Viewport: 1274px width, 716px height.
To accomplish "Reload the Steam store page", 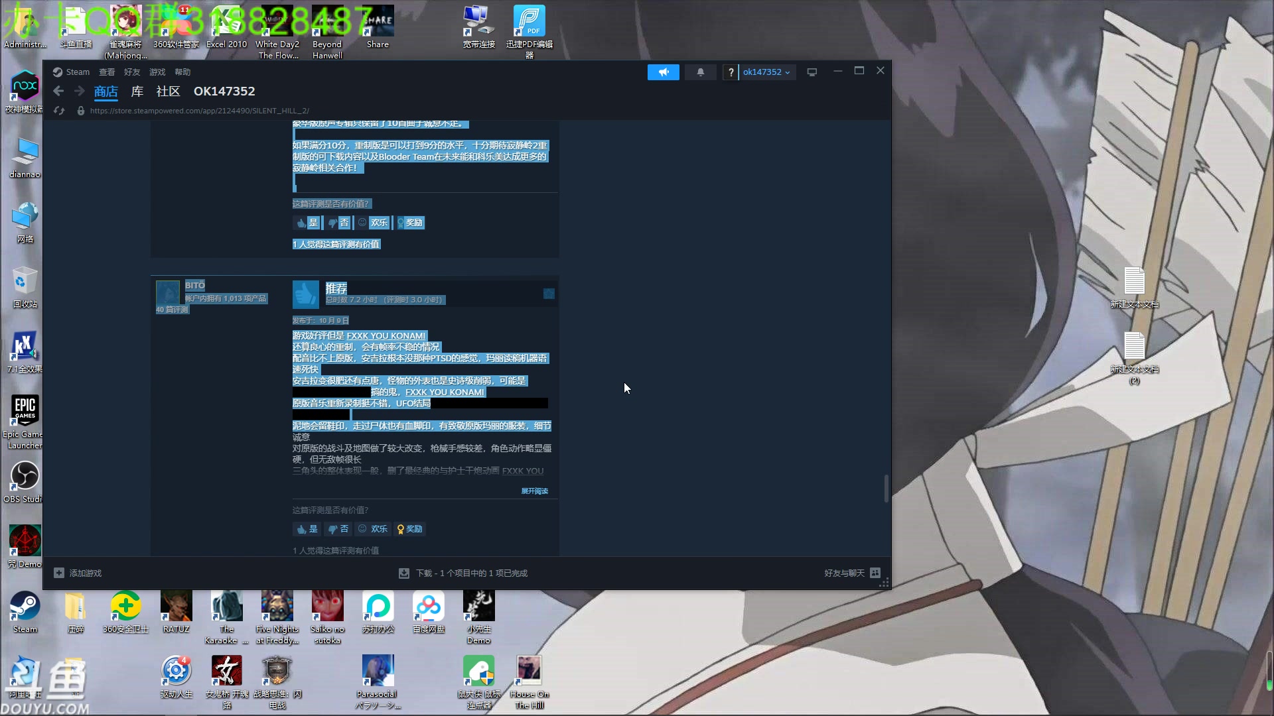I will [x=59, y=111].
